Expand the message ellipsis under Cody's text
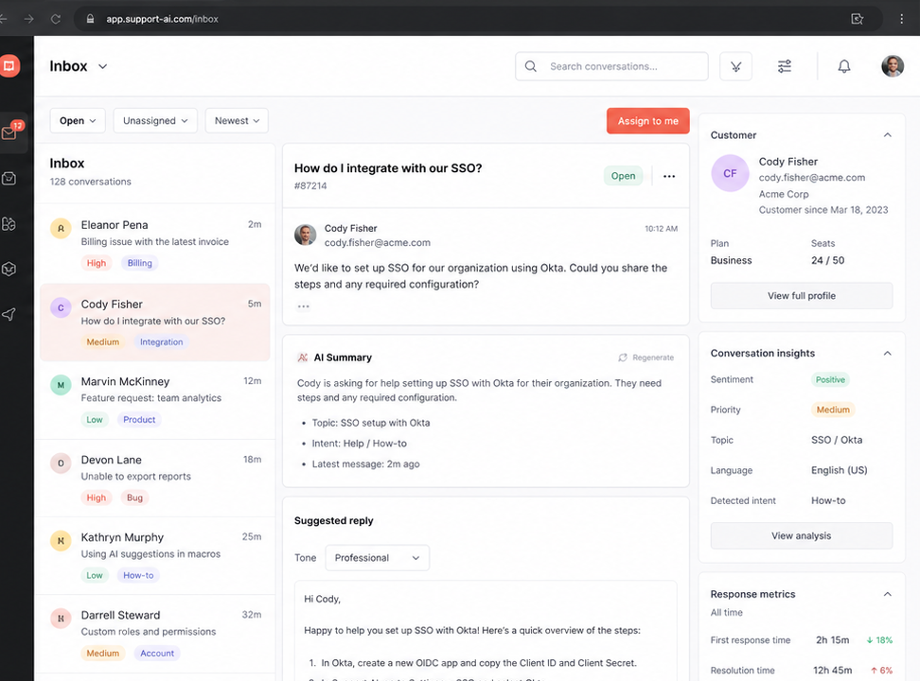 303,306
